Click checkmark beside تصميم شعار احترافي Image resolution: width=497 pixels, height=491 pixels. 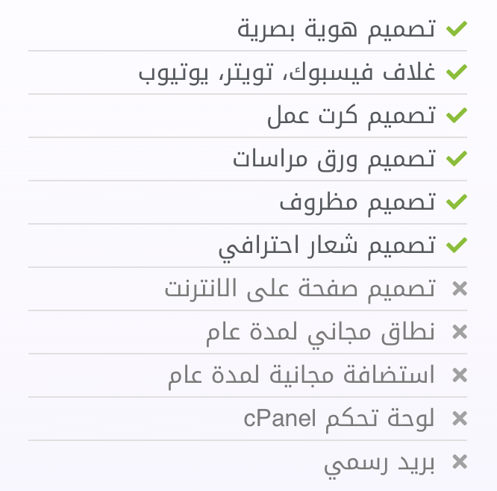pos(456,245)
